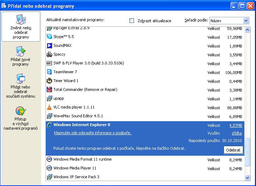Click the zřídka usage link
Screen dimensions: 256x186
click(x=237, y=133)
